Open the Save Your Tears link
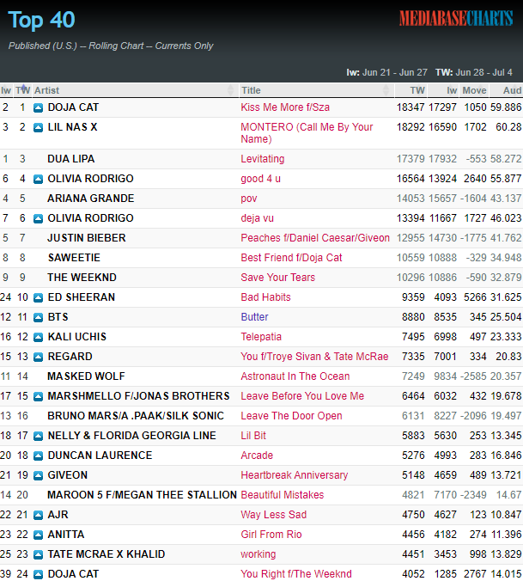This screenshot has width=523, height=581. click(x=278, y=278)
